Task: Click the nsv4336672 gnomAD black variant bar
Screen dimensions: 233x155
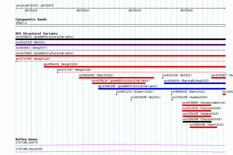Action: click(120, 39)
